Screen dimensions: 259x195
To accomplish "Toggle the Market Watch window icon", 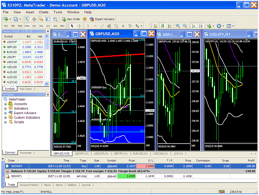I will [27, 19].
